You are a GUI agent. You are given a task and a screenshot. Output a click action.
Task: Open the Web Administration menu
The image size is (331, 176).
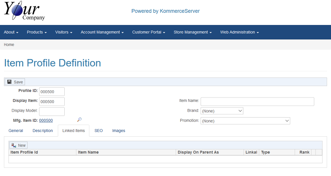(x=239, y=32)
